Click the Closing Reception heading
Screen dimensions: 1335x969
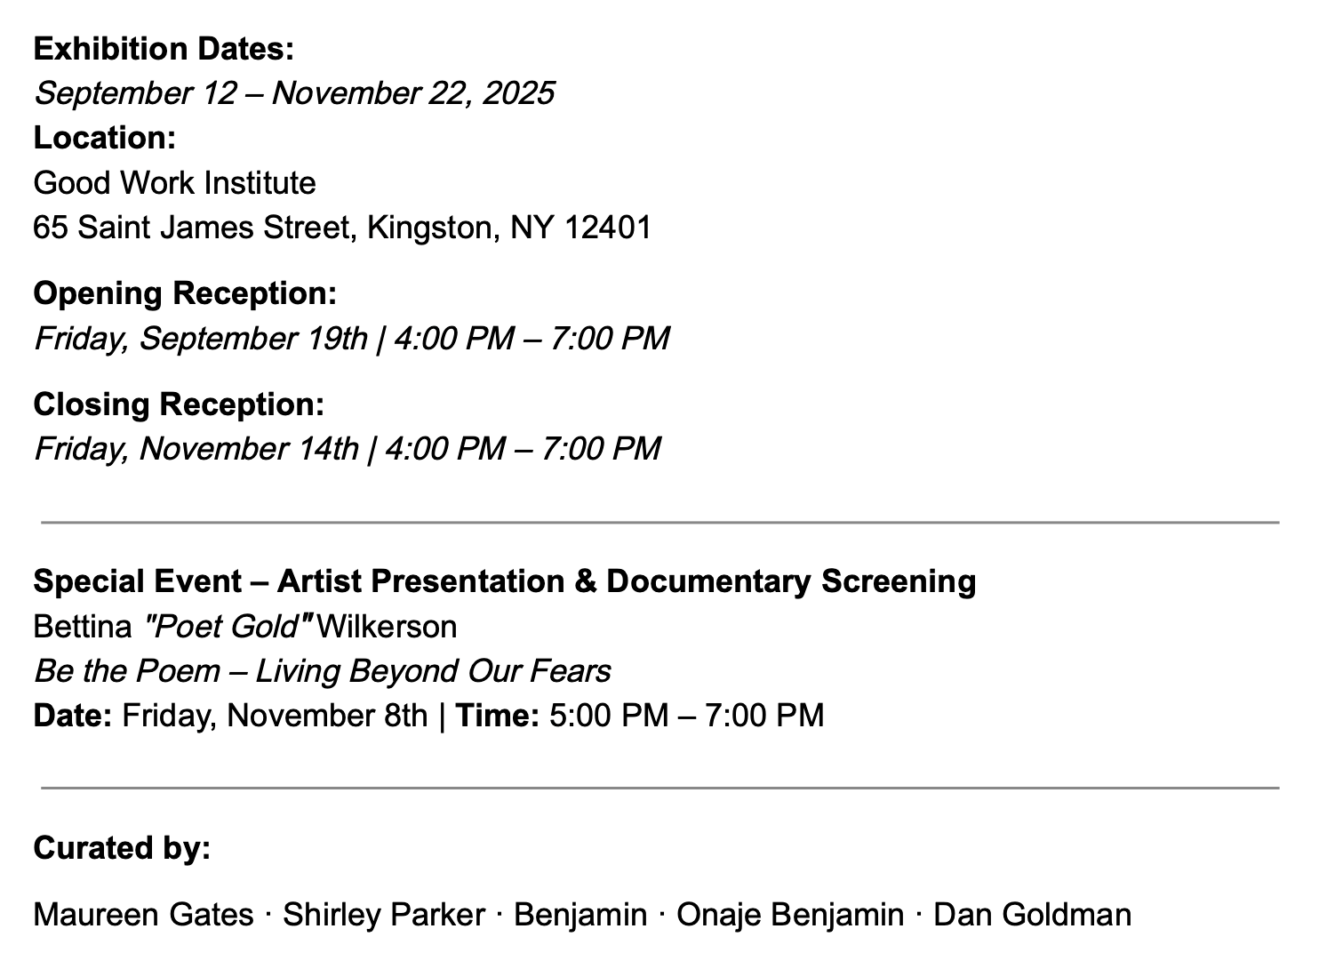[179, 404]
